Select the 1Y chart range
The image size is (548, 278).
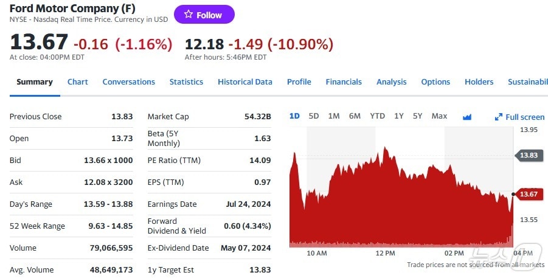[x=399, y=116]
